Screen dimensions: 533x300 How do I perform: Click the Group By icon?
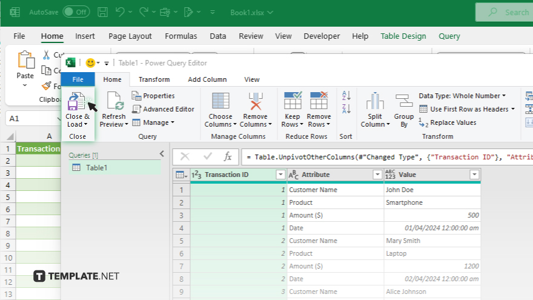[x=404, y=101]
